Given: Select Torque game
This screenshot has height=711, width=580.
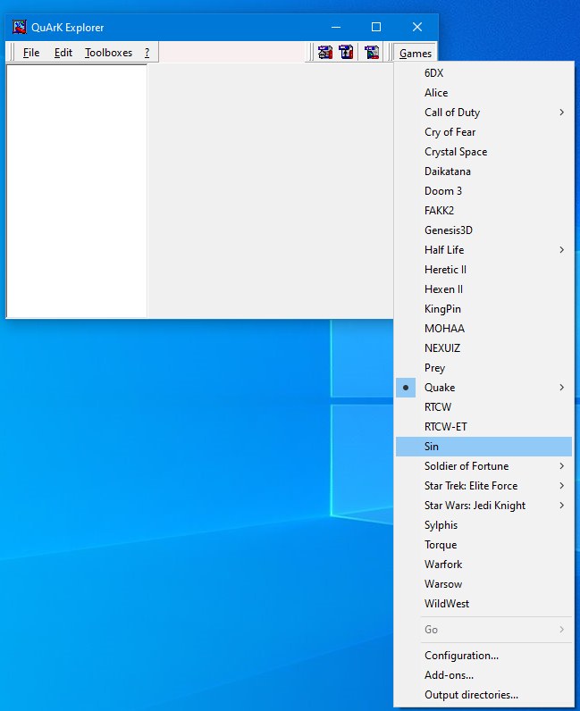Looking at the screenshot, I should click(483, 545).
